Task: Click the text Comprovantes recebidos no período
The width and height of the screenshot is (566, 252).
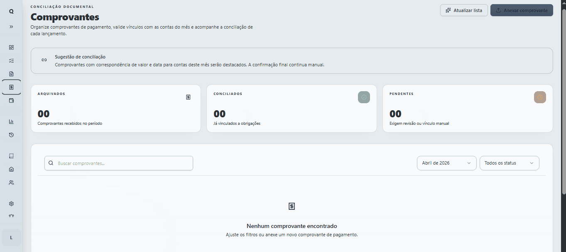Action: click(70, 124)
